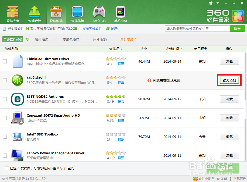
Task: Check the 360免费WiFi checkbox
Action: pos(5,80)
